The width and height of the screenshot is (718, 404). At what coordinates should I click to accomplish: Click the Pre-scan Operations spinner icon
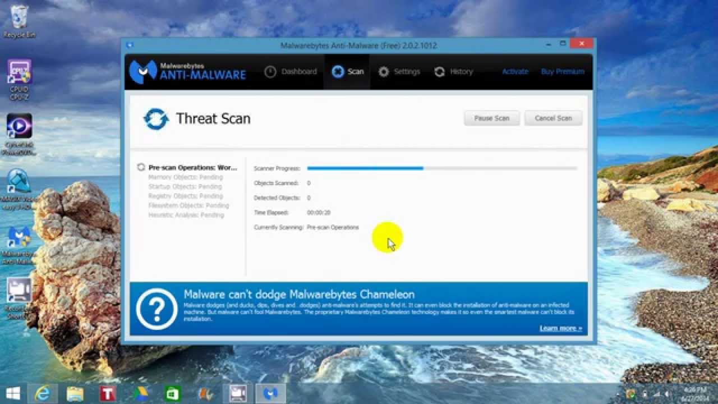point(141,167)
